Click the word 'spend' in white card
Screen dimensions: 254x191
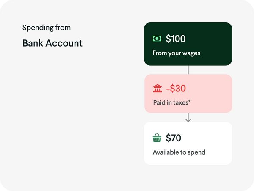pyautogui.click(x=196, y=152)
